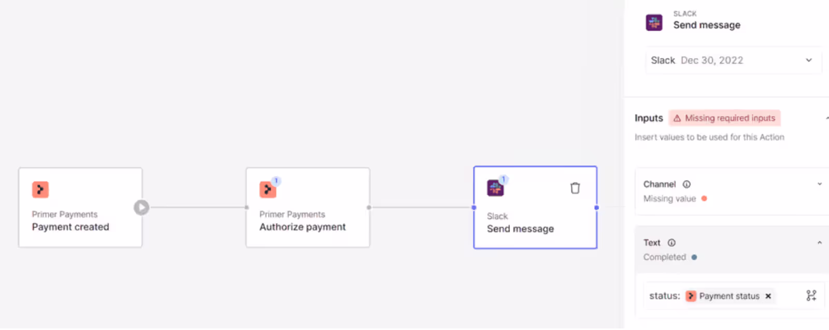Click the output connector dot of Authorize payment node
Screen dimensions: 829x330
[x=369, y=208]
